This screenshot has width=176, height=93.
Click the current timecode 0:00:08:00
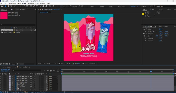coord(5,70)
